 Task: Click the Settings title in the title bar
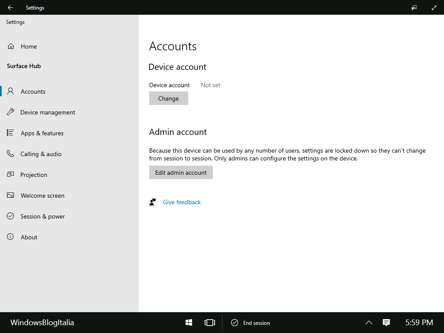point(35,8)
